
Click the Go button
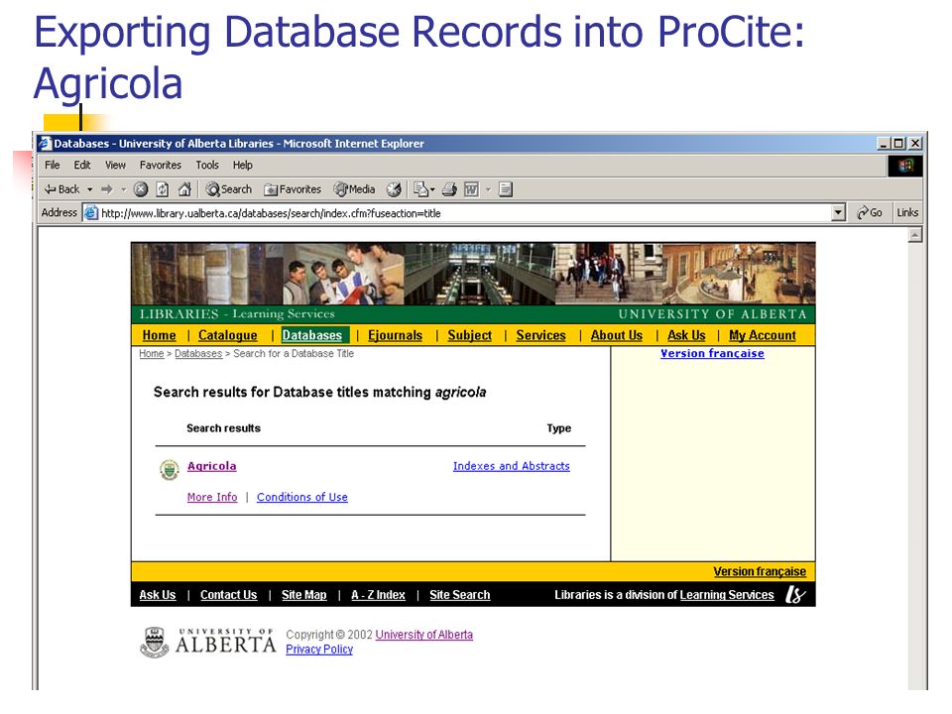(870, 213)
